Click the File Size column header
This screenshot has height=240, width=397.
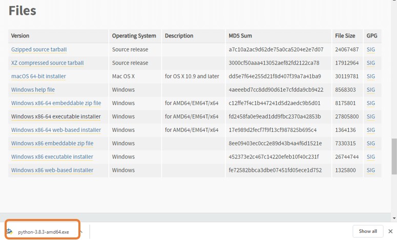[x=345, y=36]
